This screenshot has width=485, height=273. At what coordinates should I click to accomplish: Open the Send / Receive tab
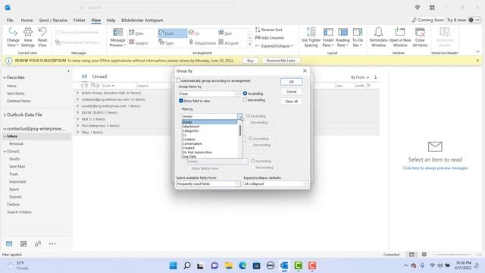[x=53, y=20]
